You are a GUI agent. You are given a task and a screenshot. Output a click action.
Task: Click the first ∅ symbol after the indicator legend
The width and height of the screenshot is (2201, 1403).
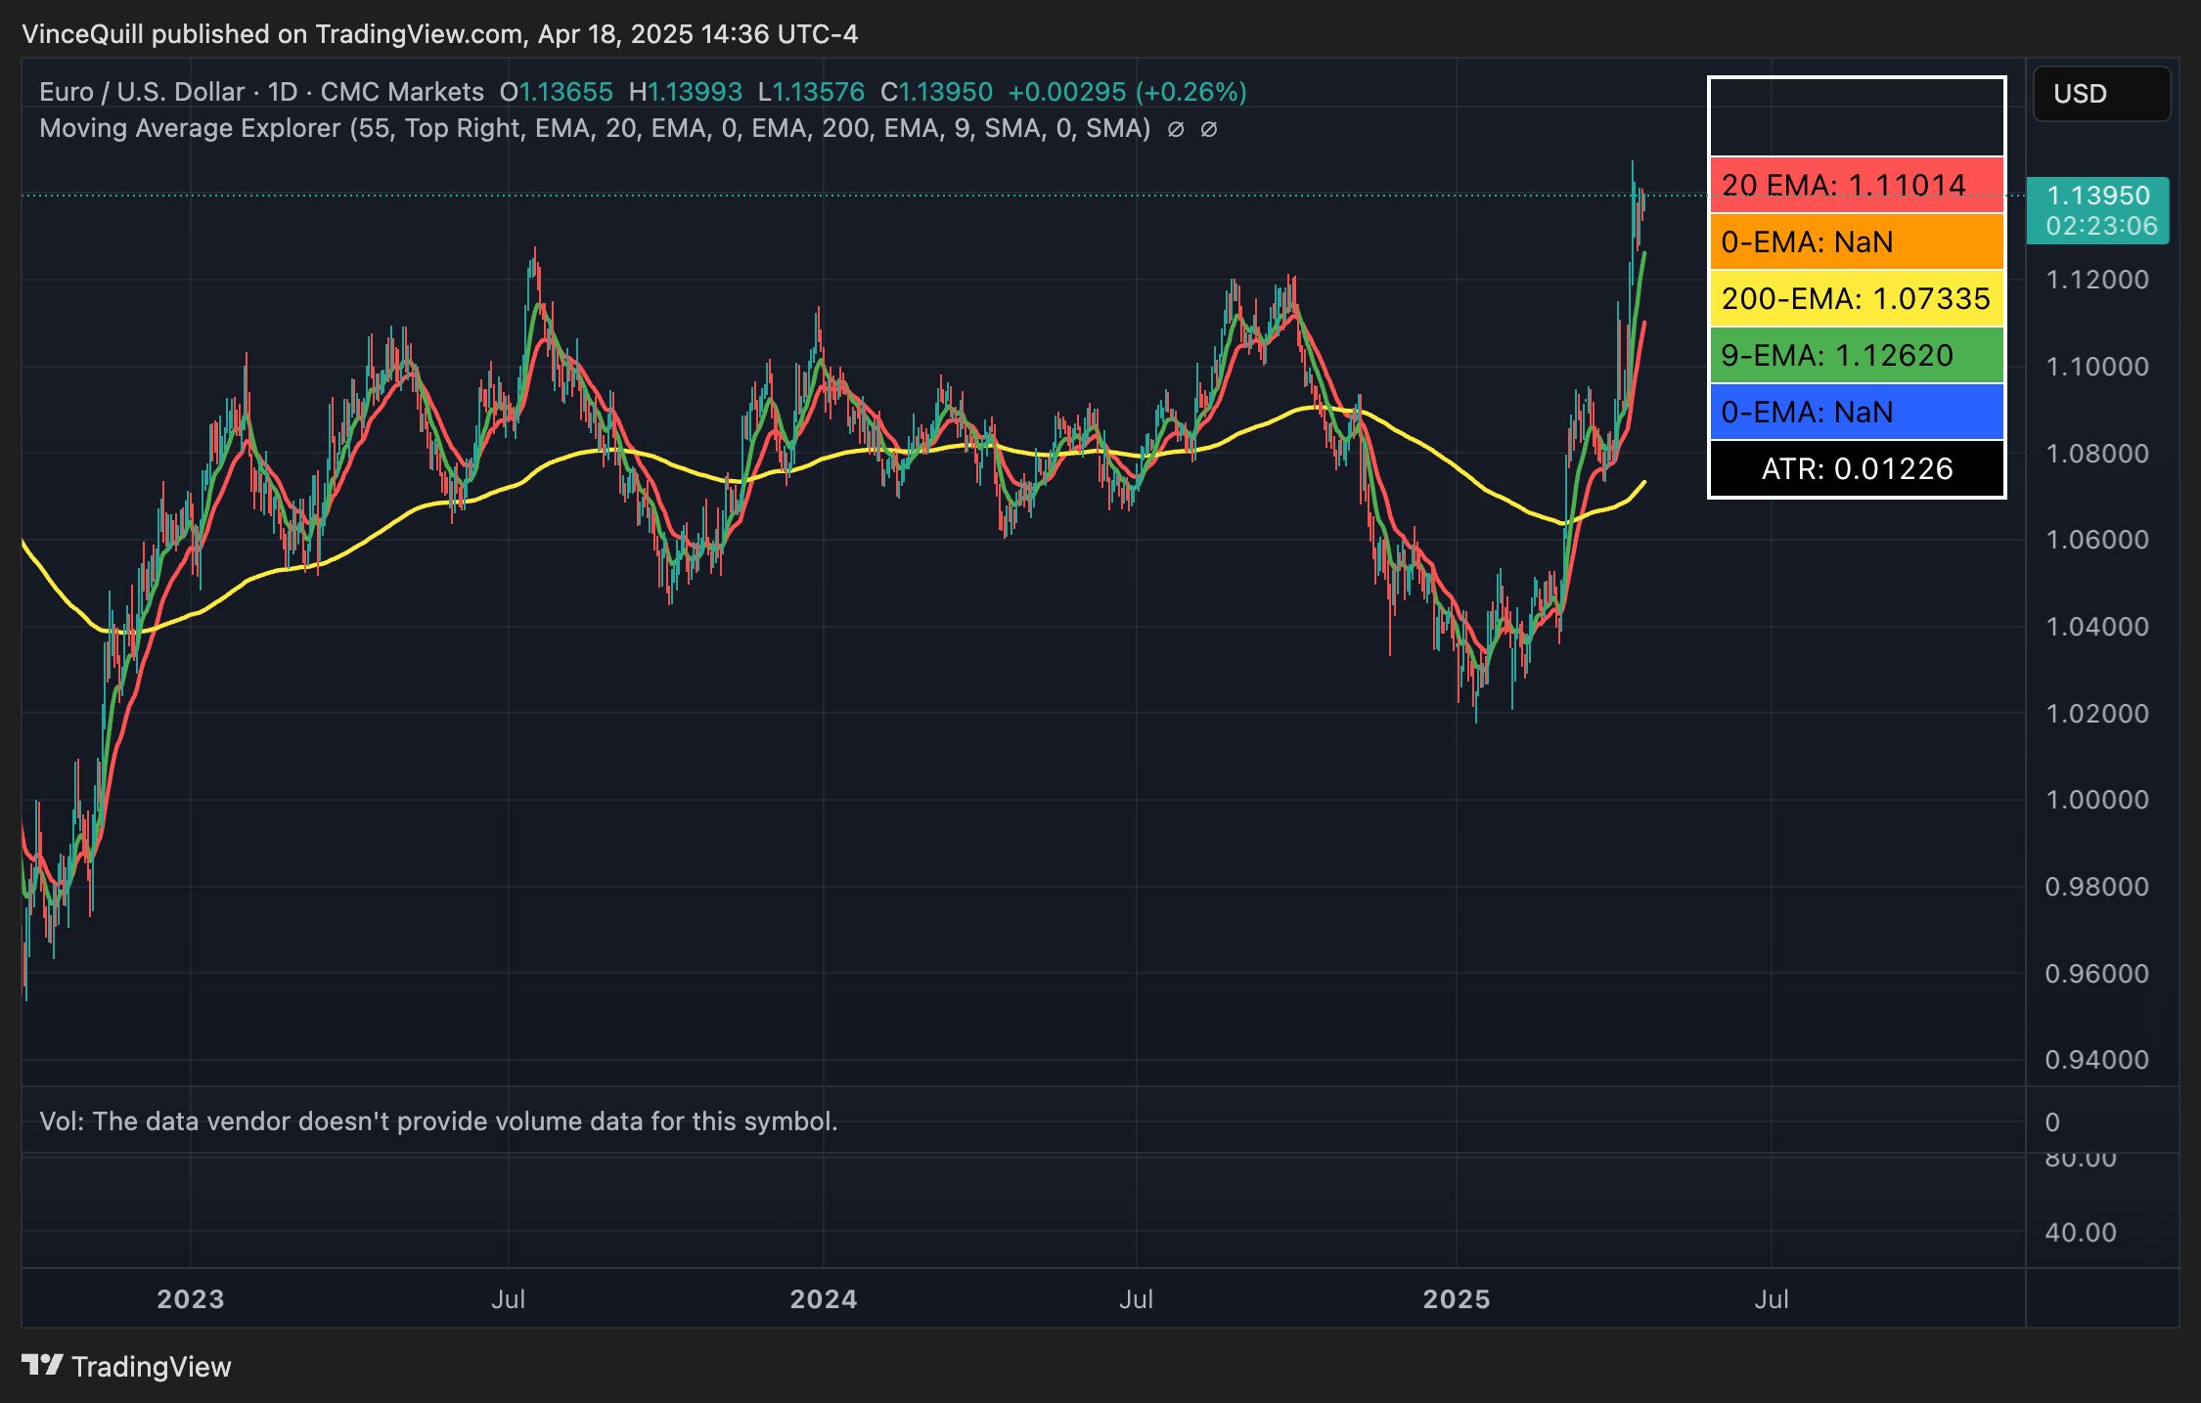1176,129
